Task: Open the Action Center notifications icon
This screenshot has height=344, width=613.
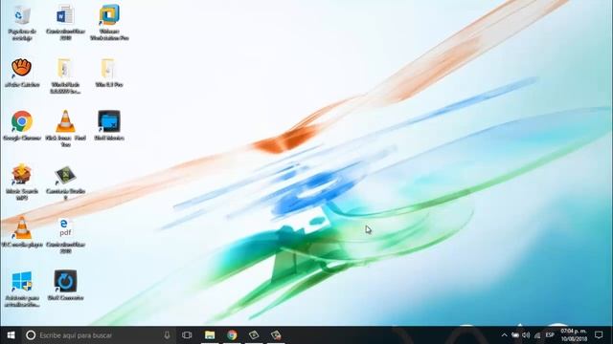Action: click(599, 335)
